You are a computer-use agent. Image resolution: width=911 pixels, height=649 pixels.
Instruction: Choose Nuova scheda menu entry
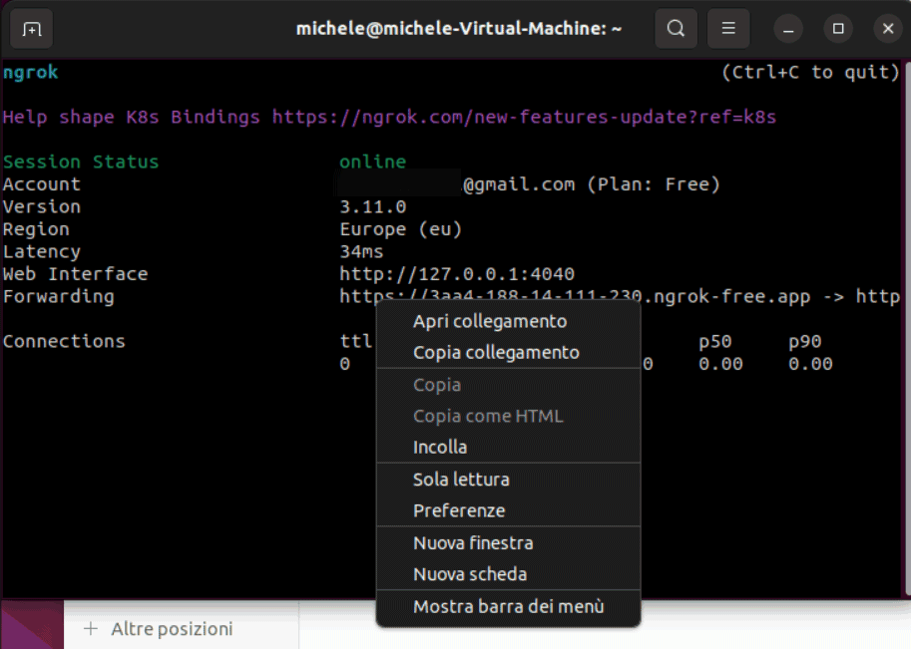click(x=508, y=574)
